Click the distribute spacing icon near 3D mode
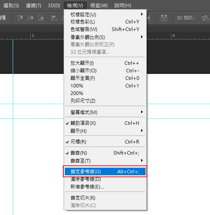Screen dimensions: 210x215 (164, 18)
